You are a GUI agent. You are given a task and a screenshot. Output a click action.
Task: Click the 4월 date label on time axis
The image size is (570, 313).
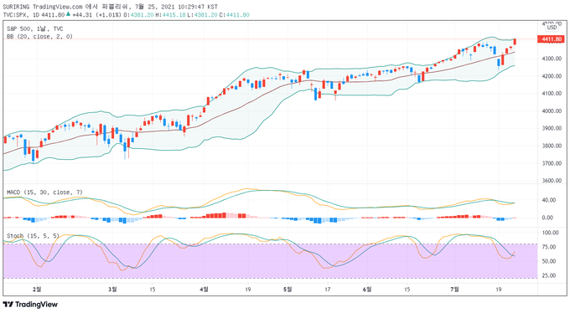pyautogui.click(x=205, y=289)
